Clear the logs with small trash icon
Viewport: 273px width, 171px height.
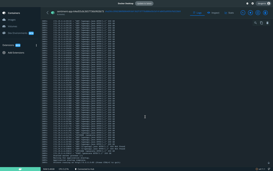point(268,23)
